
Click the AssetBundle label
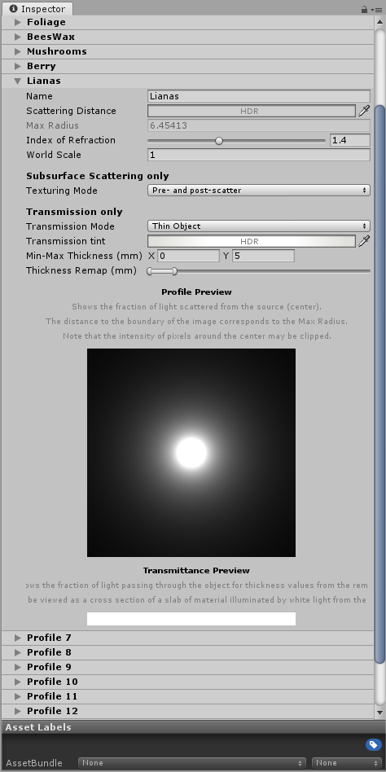click(34, 763)
